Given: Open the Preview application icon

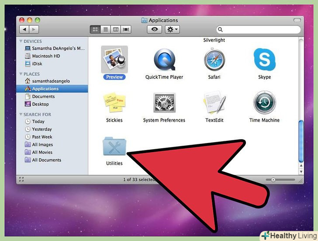Looking at the screenshot, I should click(114, 59).
